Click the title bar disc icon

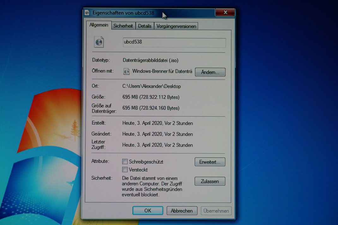click(x=87, y=13)
